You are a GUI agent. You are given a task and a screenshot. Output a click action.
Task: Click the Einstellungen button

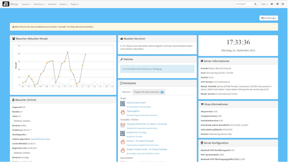(269, 18)
